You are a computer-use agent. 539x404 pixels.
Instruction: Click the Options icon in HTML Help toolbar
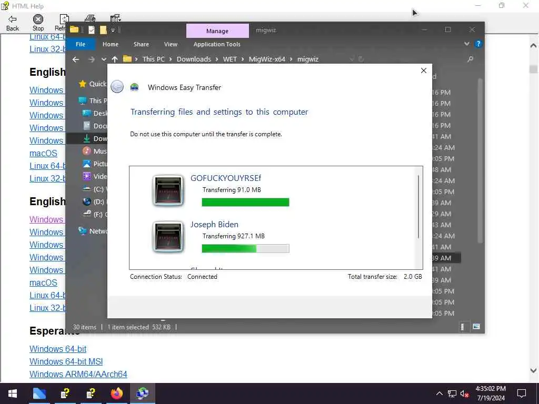(115, 18)
